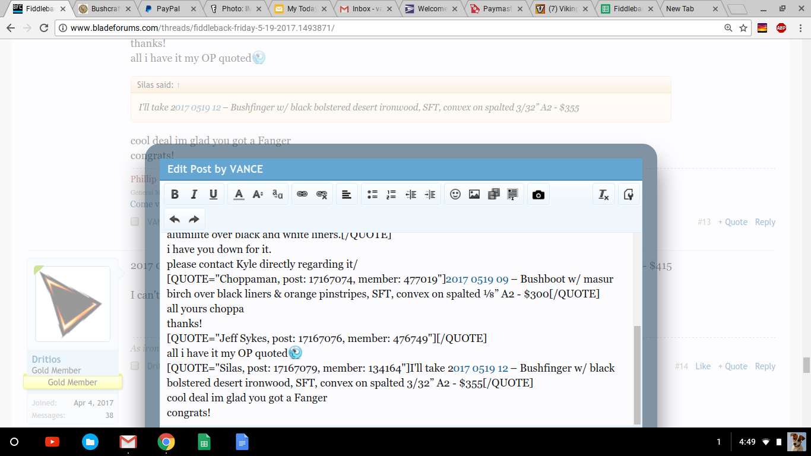The width and height of the screenshot is (811, 456).
Task: Click inside the Edit Post text area
Action: click(x=396, y=328)
